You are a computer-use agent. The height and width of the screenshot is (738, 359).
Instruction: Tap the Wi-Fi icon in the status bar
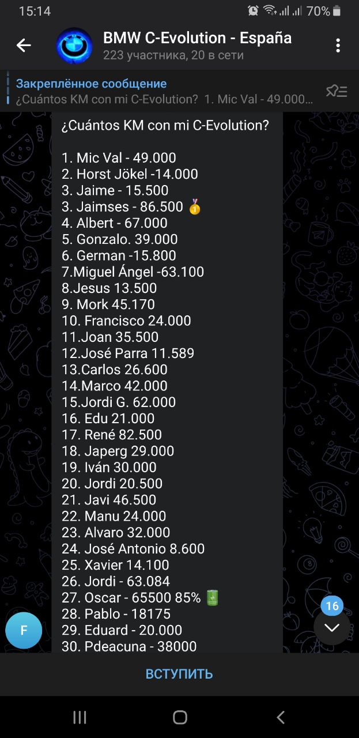[x=269, y=11]
